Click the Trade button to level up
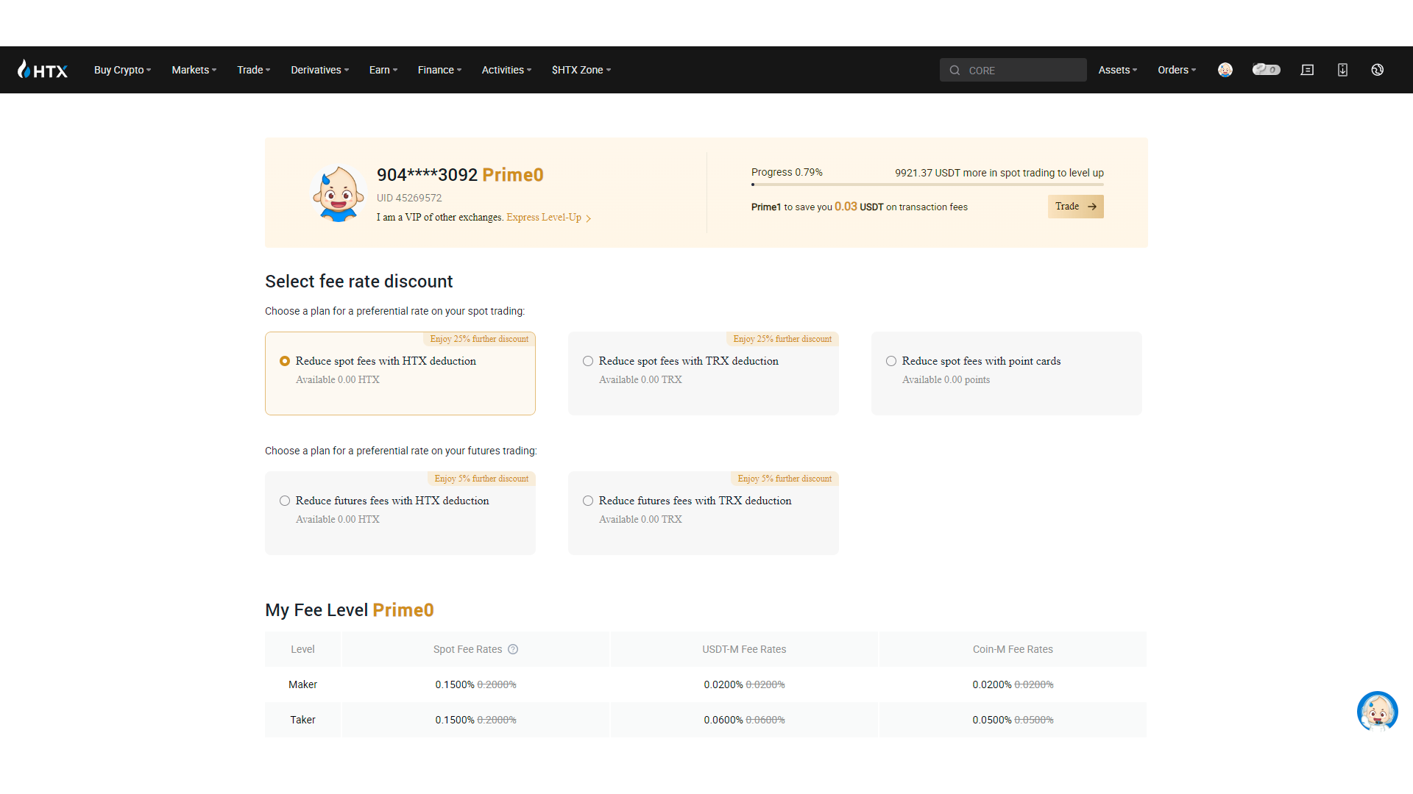Viewport: 1413px width, 794px height. (1075, 207)
